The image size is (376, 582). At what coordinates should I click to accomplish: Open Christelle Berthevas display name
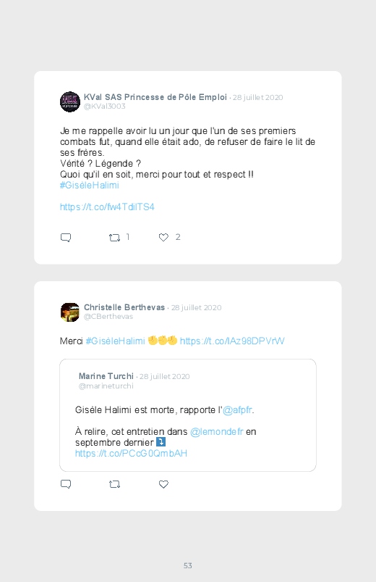pos(124,307)
